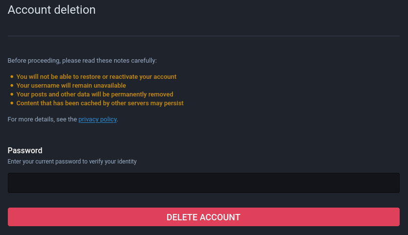Click the bullet dot beside the posts warning

click(x=12, y=94)
